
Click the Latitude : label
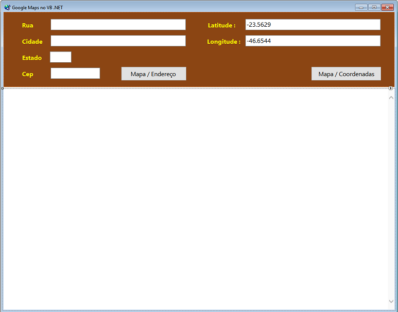pos(221,25)
